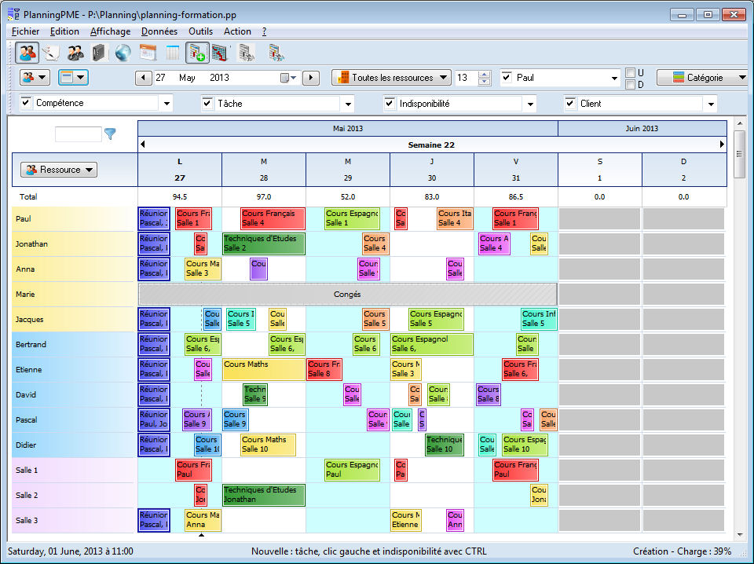Select the L 27 Monday day header
Viewport: 754px width, 564px height.
pyautogui.click(x=180, y=170)
